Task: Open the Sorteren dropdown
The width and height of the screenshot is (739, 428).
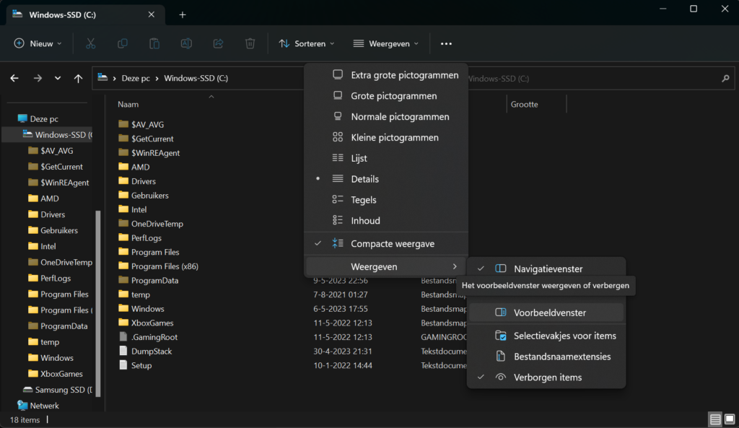Action: (306, 43)
